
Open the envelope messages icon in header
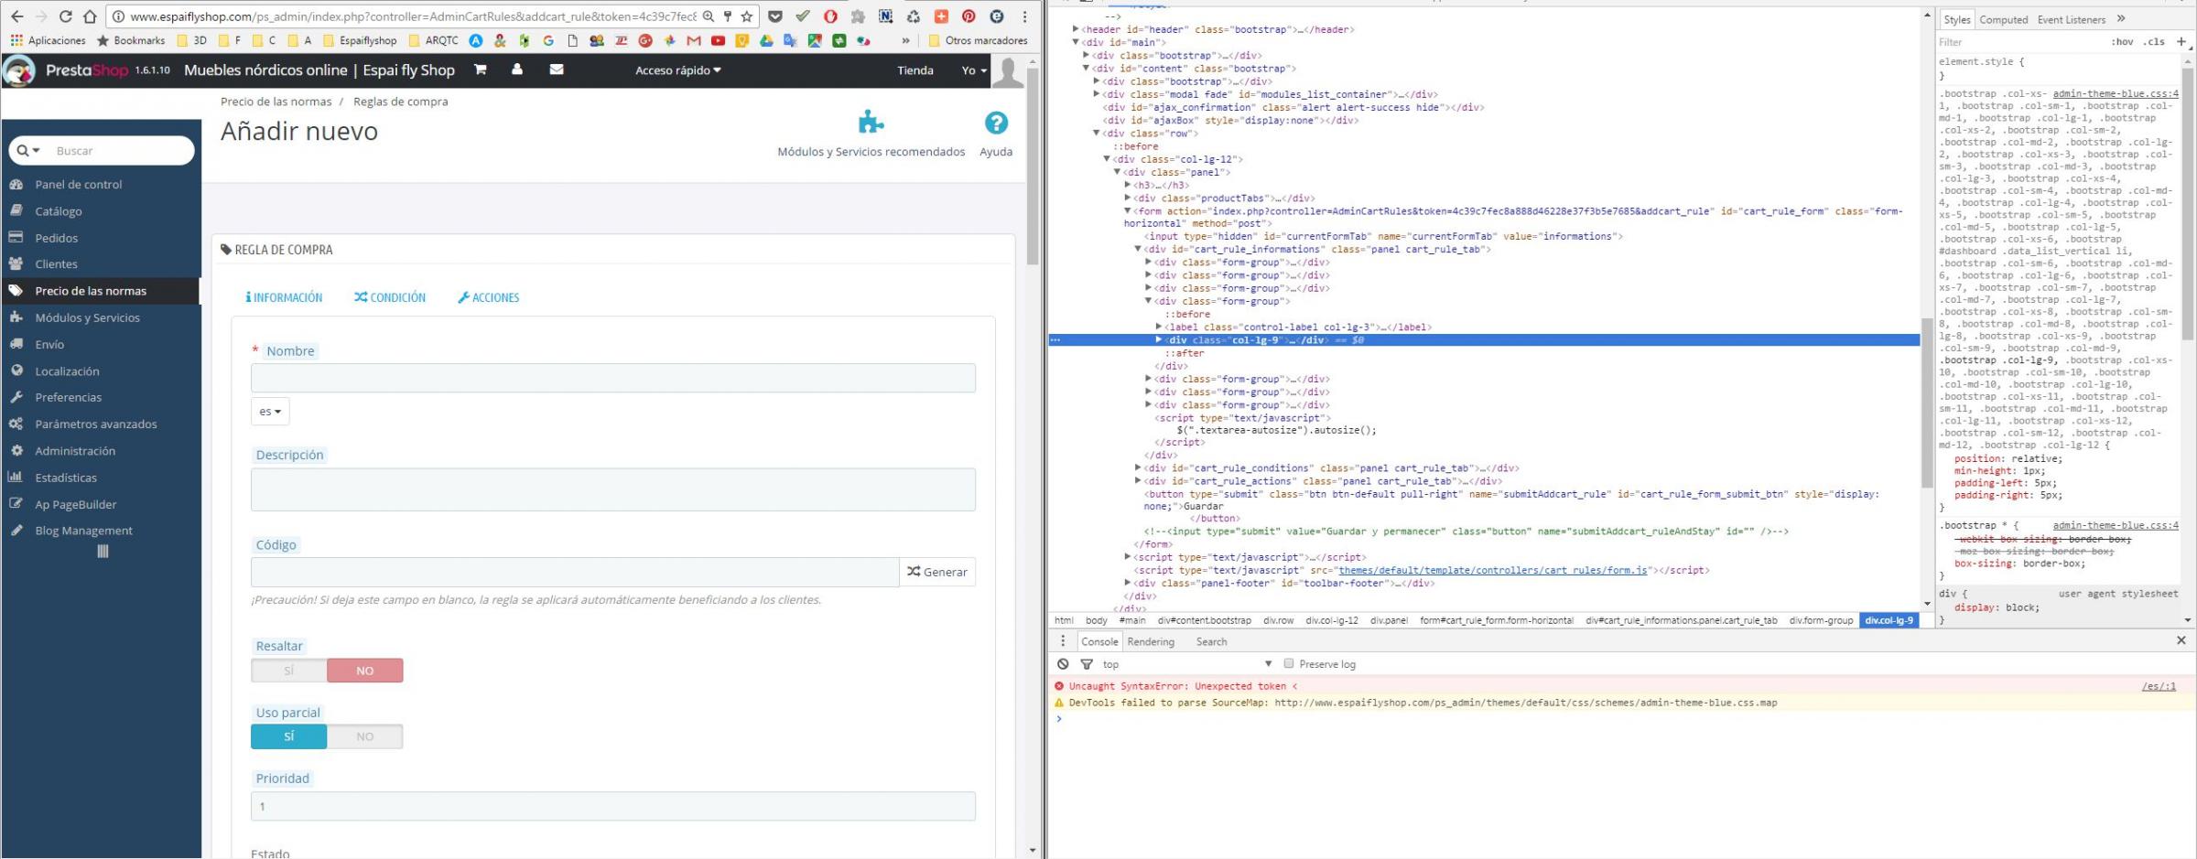tap(556, 70)
